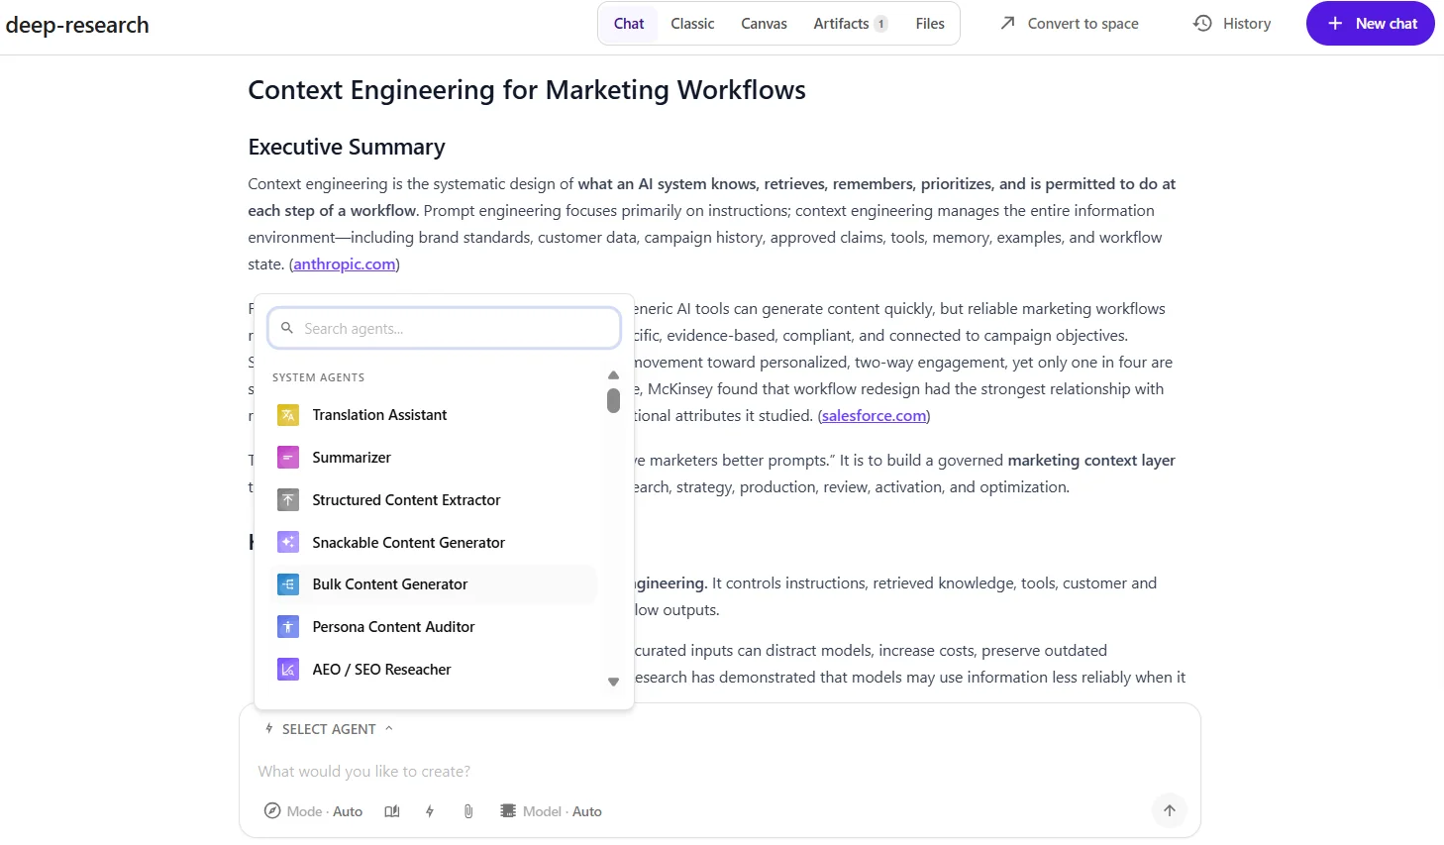Collapse the SELECT AGENT dropdown
Screen dimensions: 1444x845
pyautogui.click(x=329, y=729)
